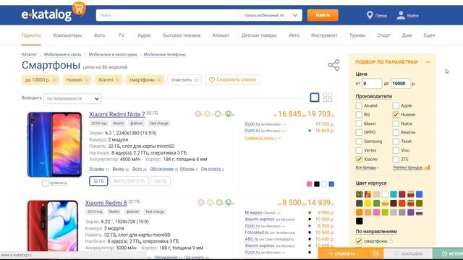The width and height of the screenshot is (463, 260).
Task: Collapse the Подбор по параметрам panel
Action: [428, 62]
